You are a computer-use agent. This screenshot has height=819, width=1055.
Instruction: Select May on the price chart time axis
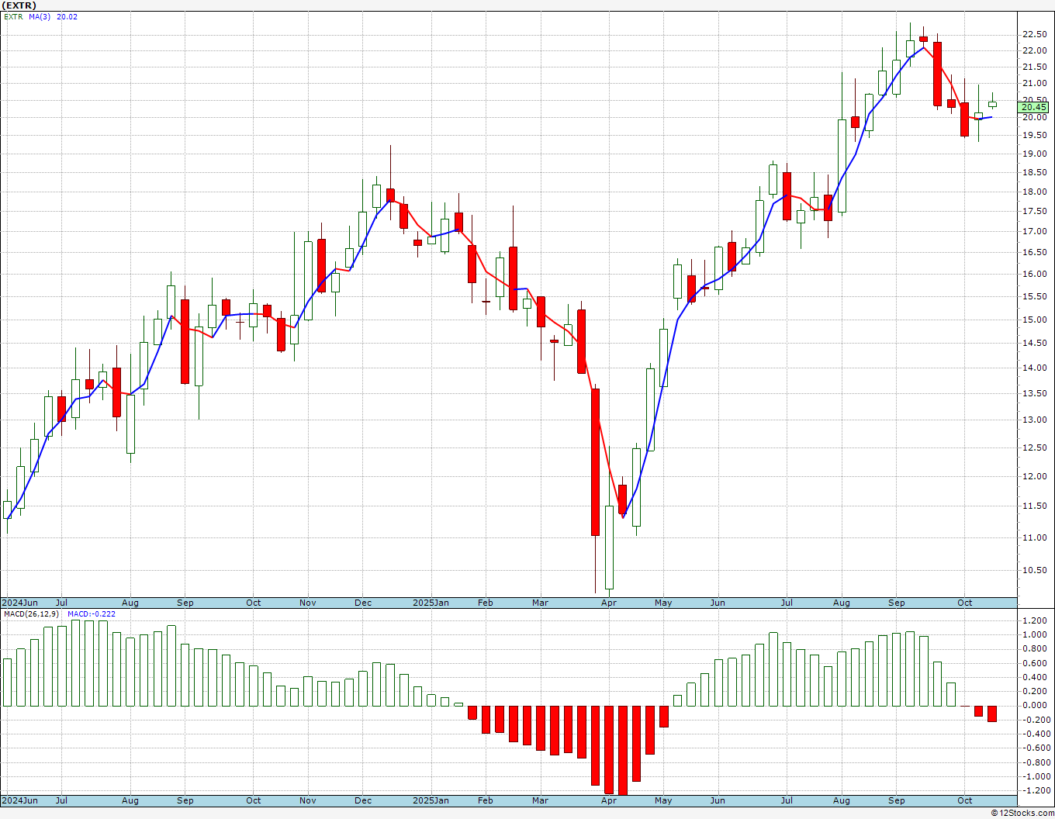pos(663,603)
